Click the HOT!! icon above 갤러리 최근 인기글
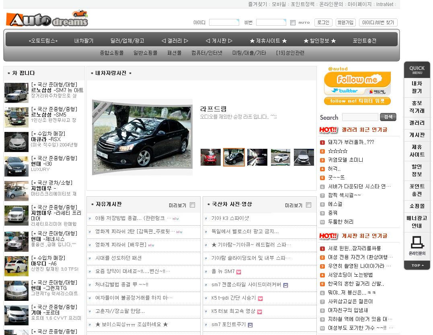The image size is (433, 335). pyautogui.click(x=328, y=129)
